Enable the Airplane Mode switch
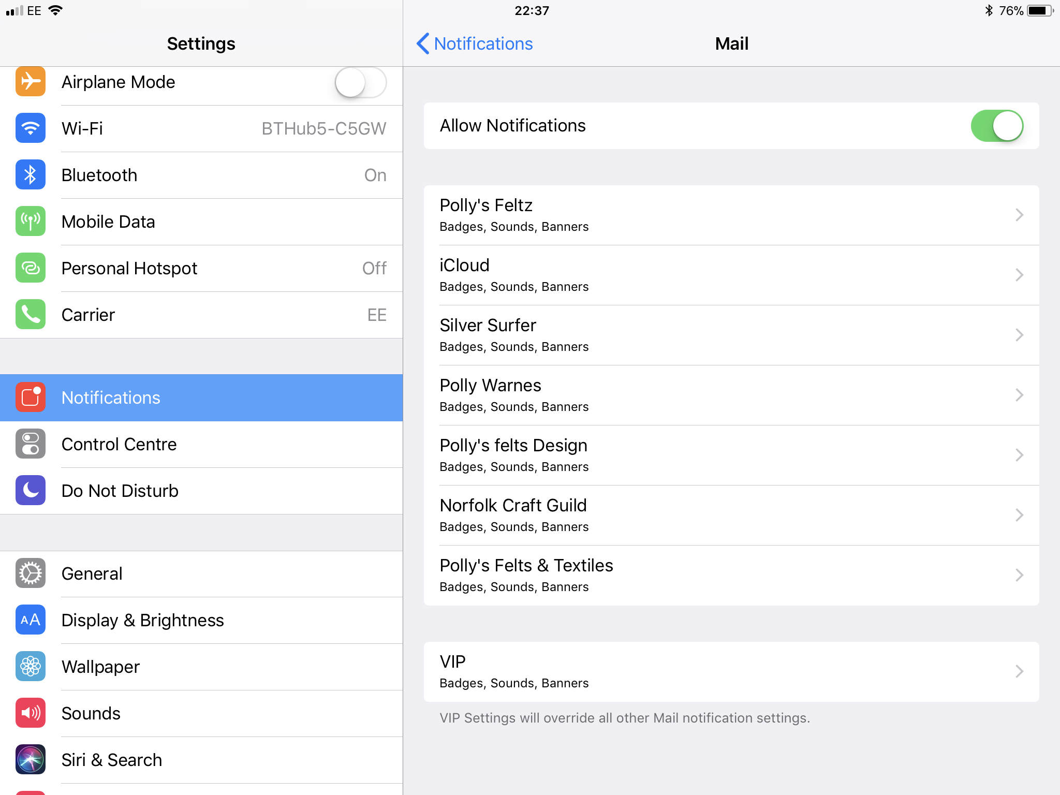This screenshot has width=1060, height=795. pos(360,82)
